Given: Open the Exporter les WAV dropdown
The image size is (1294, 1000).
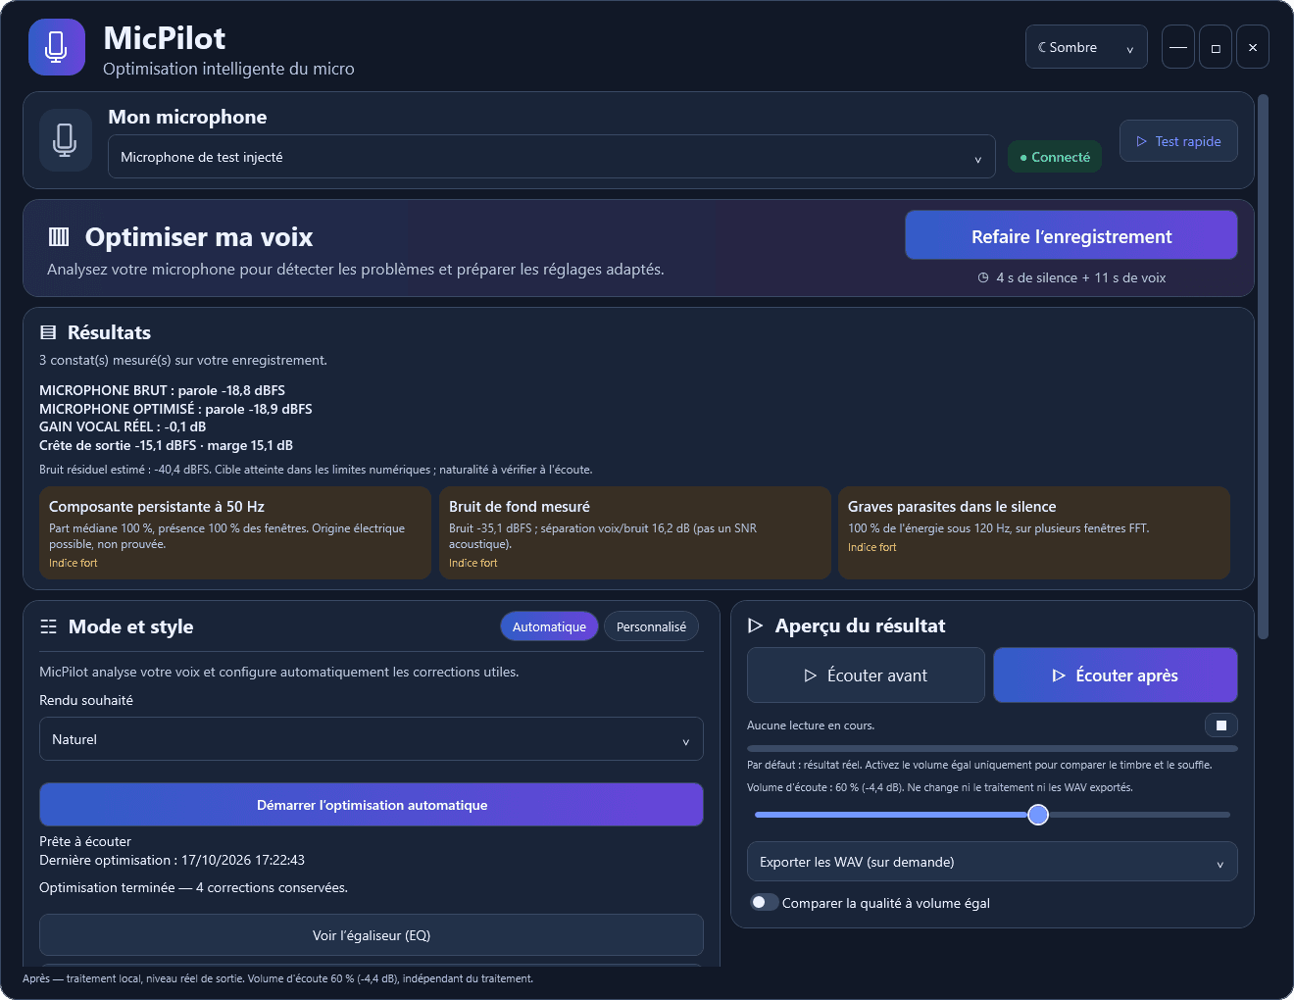Looking at the screenshot, I should pos(992,862).
